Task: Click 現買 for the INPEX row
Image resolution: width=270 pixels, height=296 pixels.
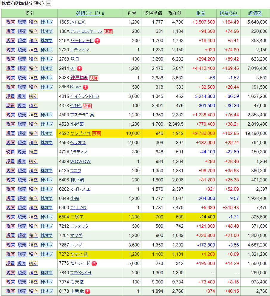Action: pos(10,22)
